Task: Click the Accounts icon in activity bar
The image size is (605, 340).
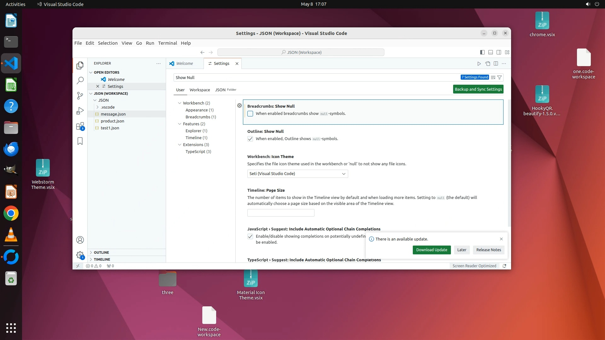Action: pyautogui.click(x=80, y=240)
